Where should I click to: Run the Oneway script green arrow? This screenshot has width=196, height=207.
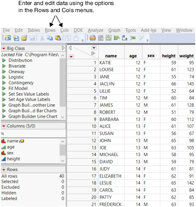click(x=4, y=71)
